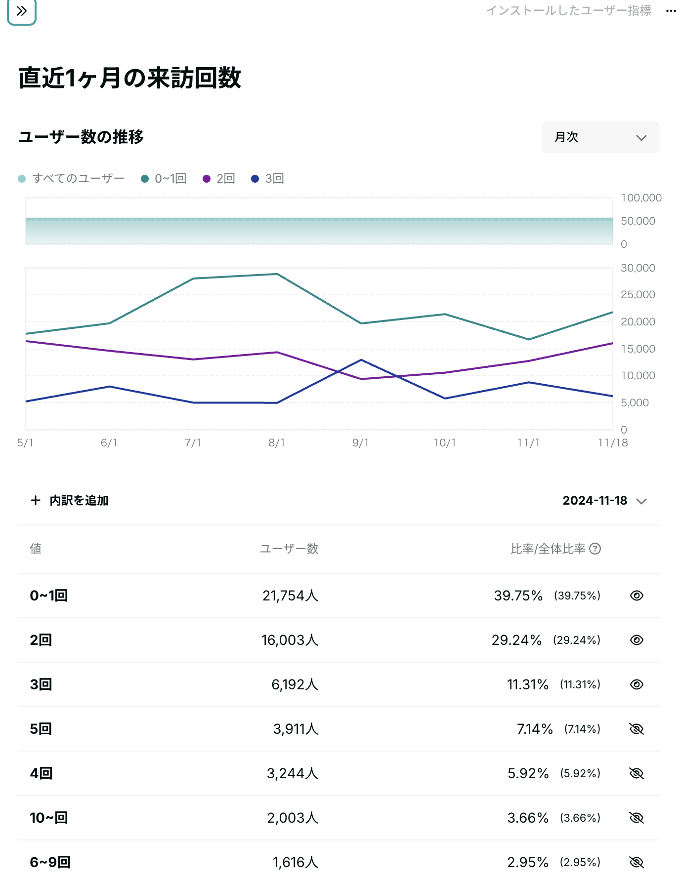The width and height of the screenshot is (680, 876).
Task: Click the 6,192人 user count
Action: [295, 684]
